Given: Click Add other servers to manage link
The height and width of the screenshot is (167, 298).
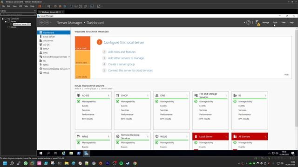Looking at the screenshot, I should [126, 58].
